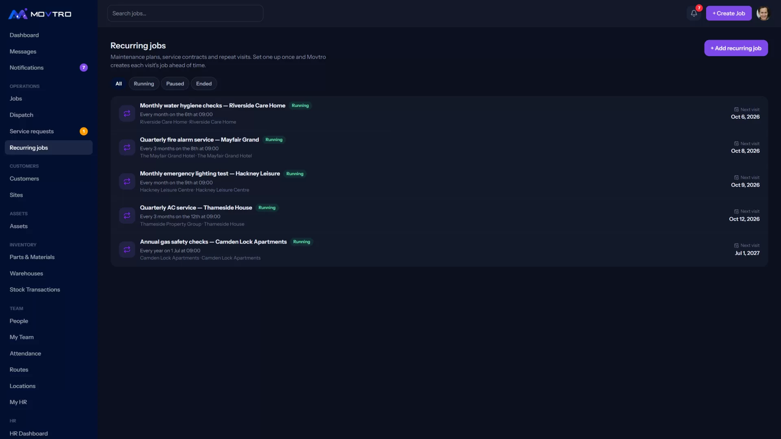Viewport: 781px width, 439px height.
Task: Open Quarterly fire alarm service — Mayfair Grand
Action: tap(439, 148)
